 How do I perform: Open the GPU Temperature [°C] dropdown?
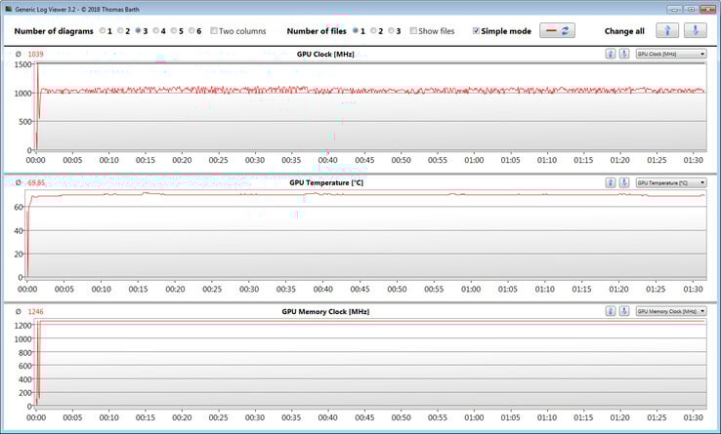pos(671,182)
